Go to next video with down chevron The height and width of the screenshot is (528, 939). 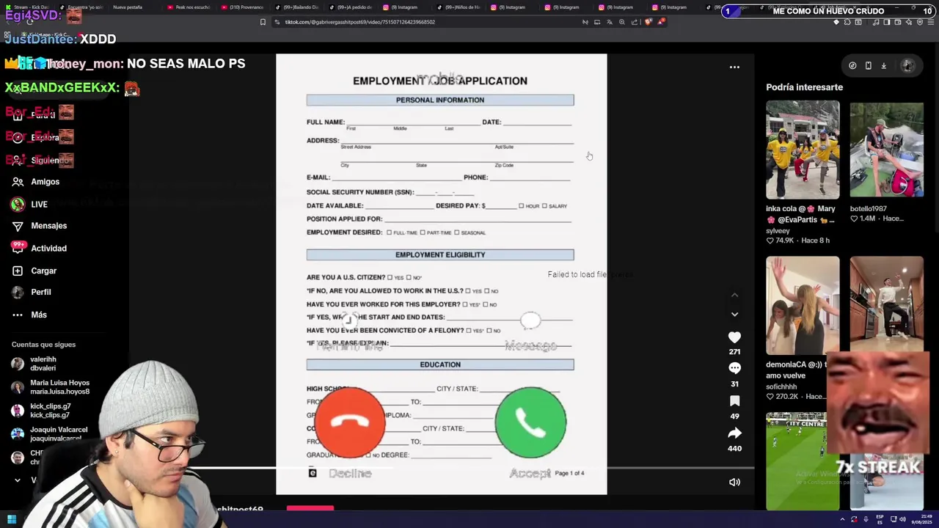pyautogui.click(x=734, y=314)
